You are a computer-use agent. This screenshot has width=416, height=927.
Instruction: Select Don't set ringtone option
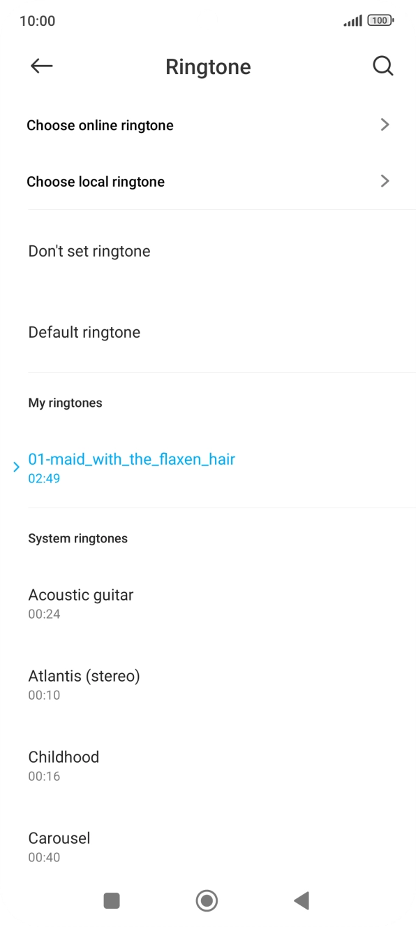click(x=89, y=250)
